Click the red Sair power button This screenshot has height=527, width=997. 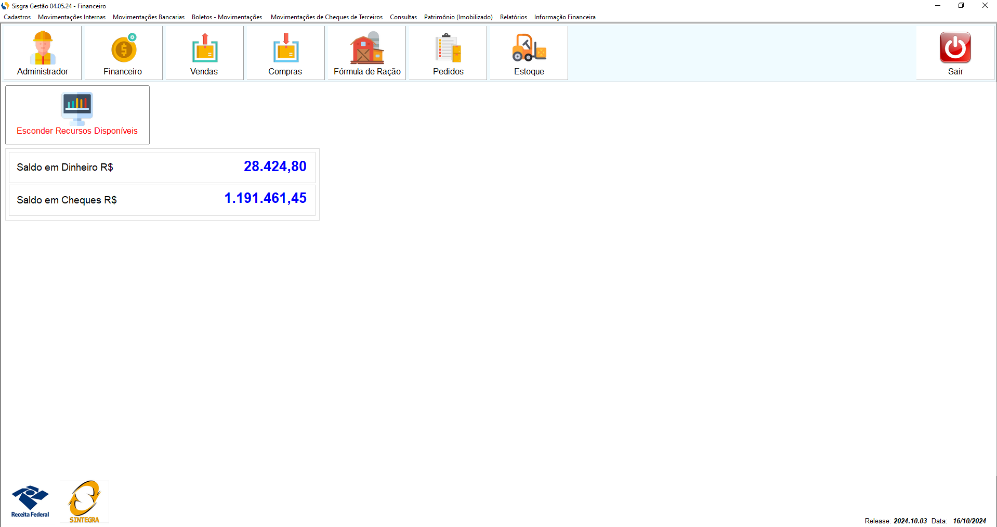pyautogui.click(x=955, y=48)
